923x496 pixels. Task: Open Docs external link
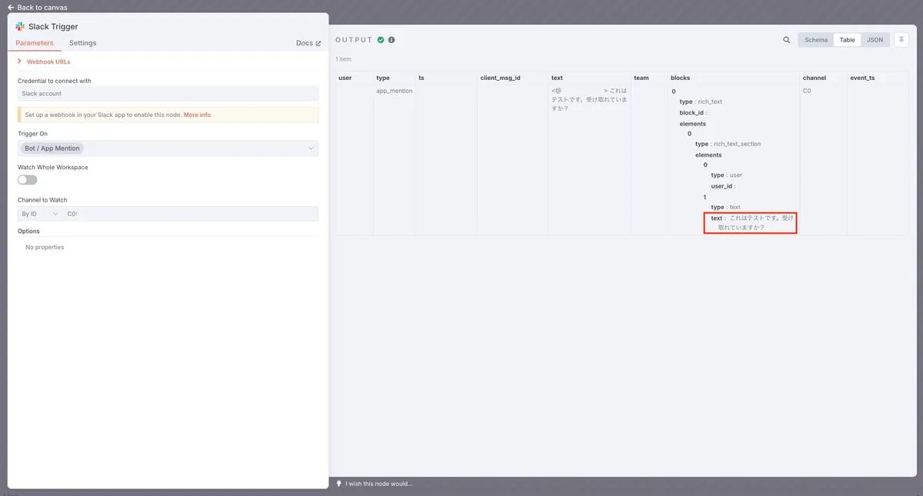pos(308,43)
